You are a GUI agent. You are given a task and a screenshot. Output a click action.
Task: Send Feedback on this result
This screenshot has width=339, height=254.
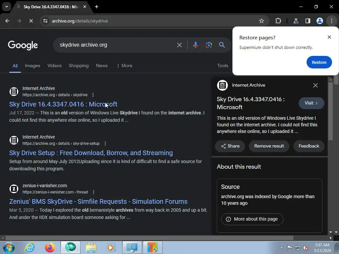[x=309, y=146]
